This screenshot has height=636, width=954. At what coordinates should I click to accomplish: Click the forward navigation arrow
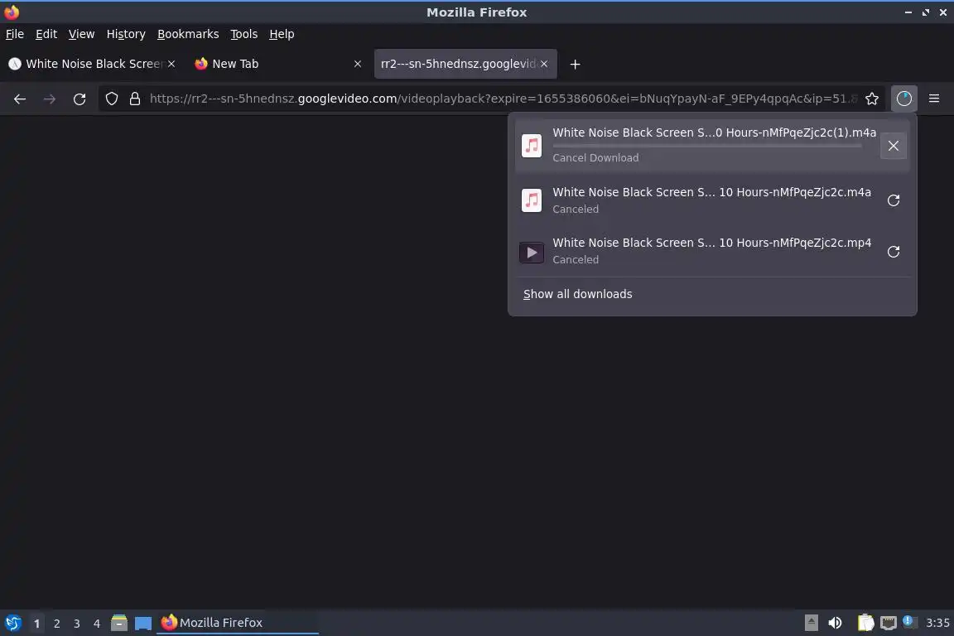[50, 99]
